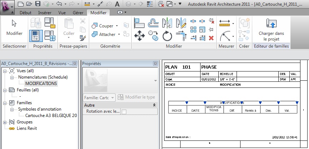Click Modifier le type button

pyautogui.click(x=136, y=97)
